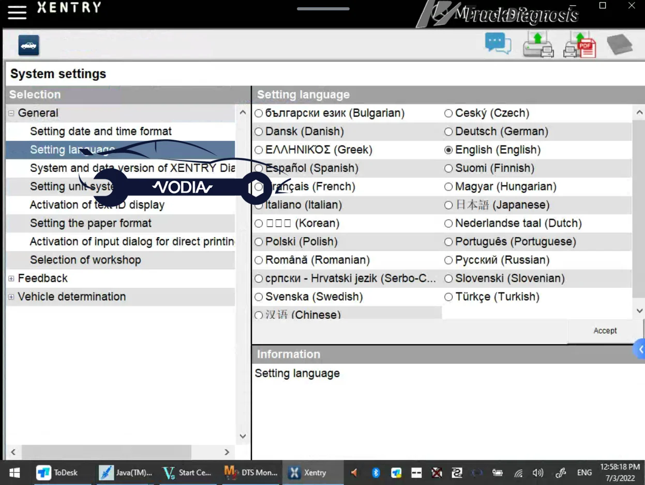Click the Bluetooth tray icon
The width and height of the screenshot is (645, 485).
[376, 473]
